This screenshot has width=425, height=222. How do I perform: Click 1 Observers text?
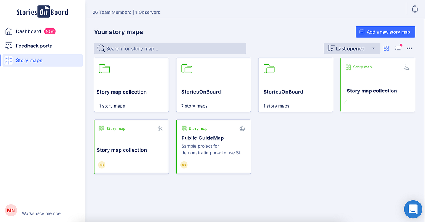[x=148, y=12]
